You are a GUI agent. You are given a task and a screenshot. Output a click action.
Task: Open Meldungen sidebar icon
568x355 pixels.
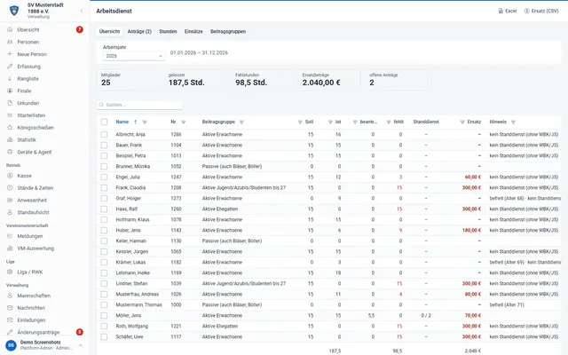click(10, 236)
